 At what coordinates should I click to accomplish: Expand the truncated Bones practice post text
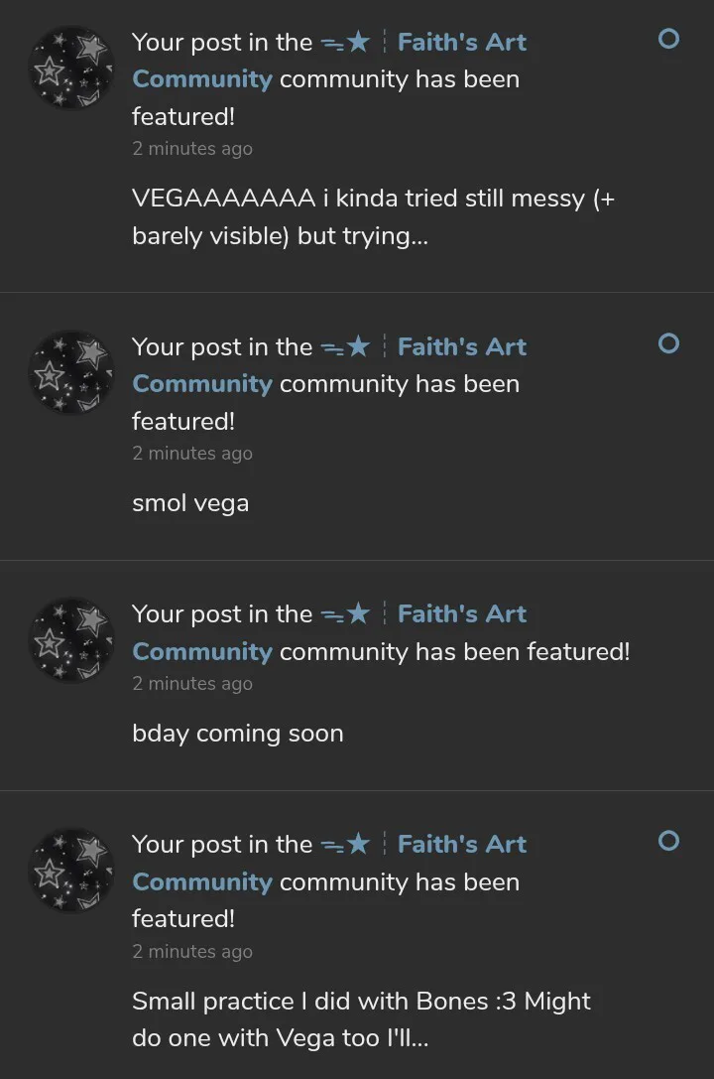point(361,1020)
